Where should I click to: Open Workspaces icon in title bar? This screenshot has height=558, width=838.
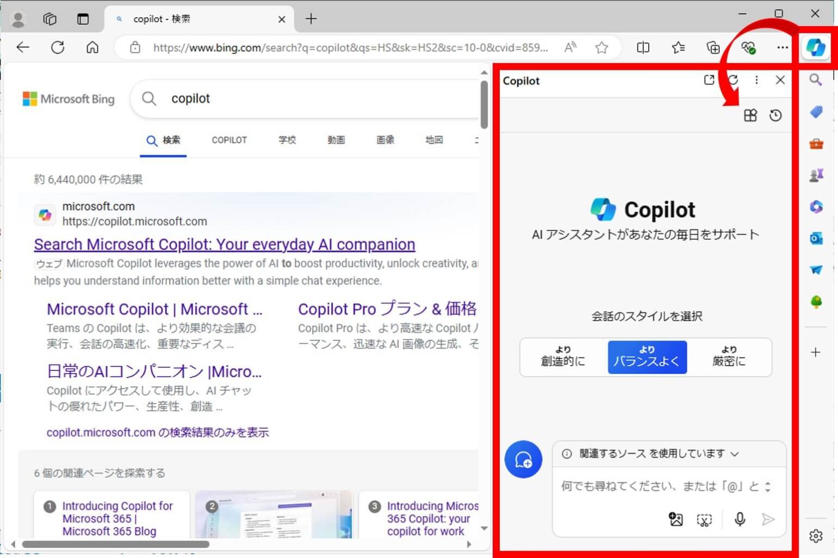coord(50,19)
